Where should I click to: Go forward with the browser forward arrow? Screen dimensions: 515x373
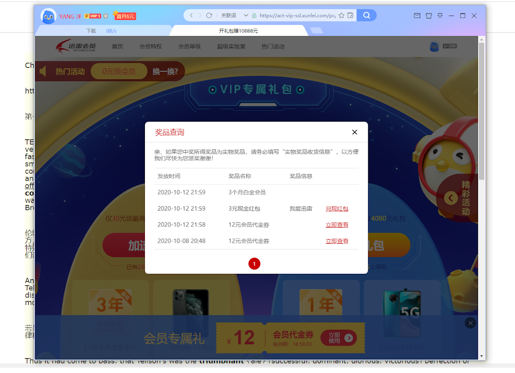(x=200, y=16)
